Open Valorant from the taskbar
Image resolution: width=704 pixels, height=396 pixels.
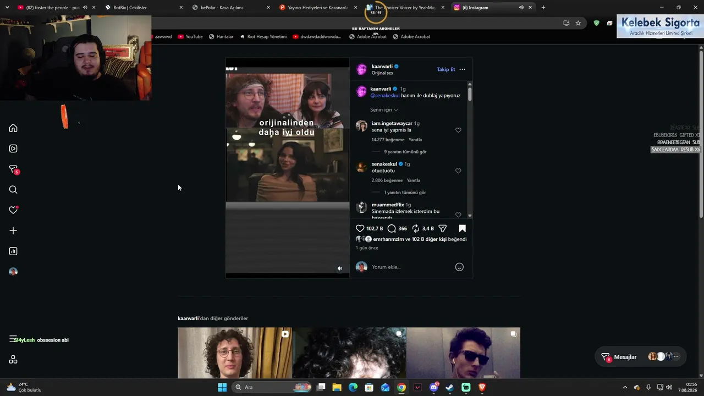(x=417, y=387)
